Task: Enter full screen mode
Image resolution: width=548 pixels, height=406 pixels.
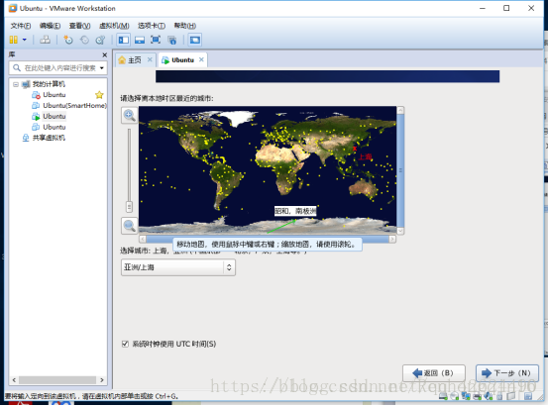Action: [156, 40]
